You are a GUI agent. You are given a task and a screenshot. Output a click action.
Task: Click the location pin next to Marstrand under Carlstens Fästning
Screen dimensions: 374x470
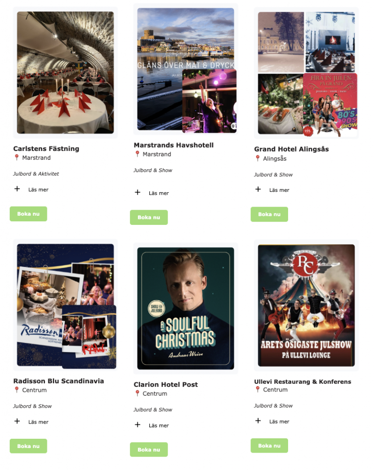point(17,157)
